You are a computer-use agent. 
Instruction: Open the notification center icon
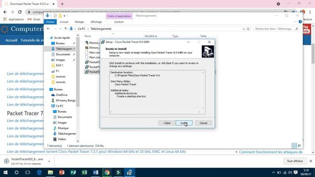coord(295,173)
